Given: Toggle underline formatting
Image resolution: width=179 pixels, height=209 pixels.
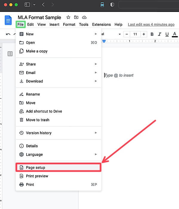Looking at the screenshot, I should click(167, 34).
